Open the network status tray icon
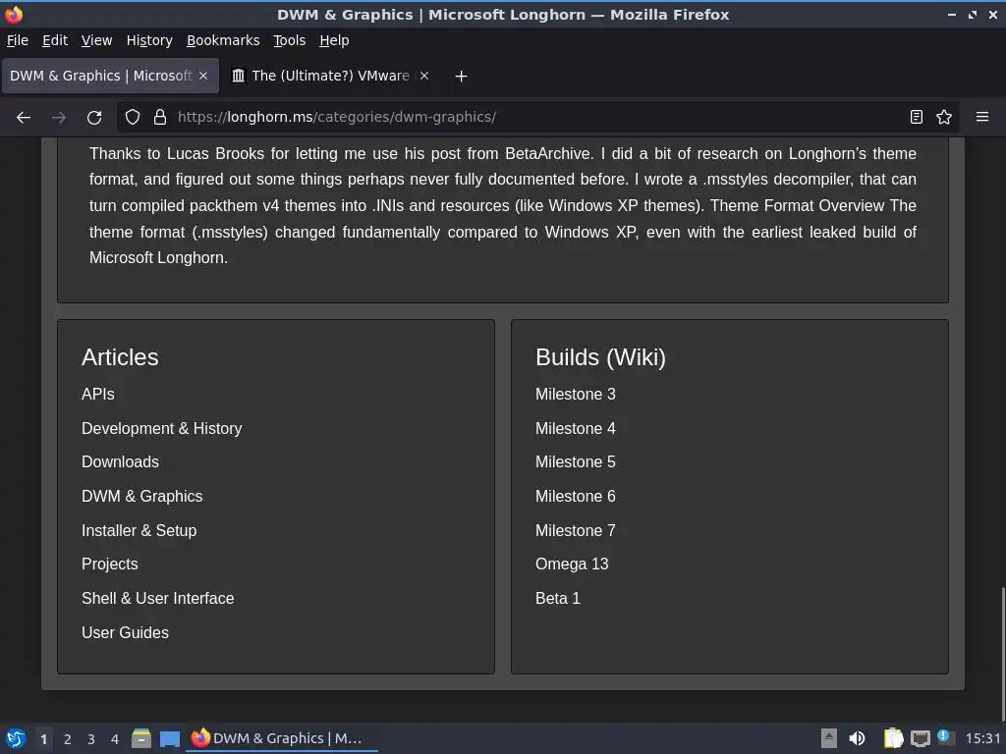The height and width of the screenshot is (754, 1006). 920,738
